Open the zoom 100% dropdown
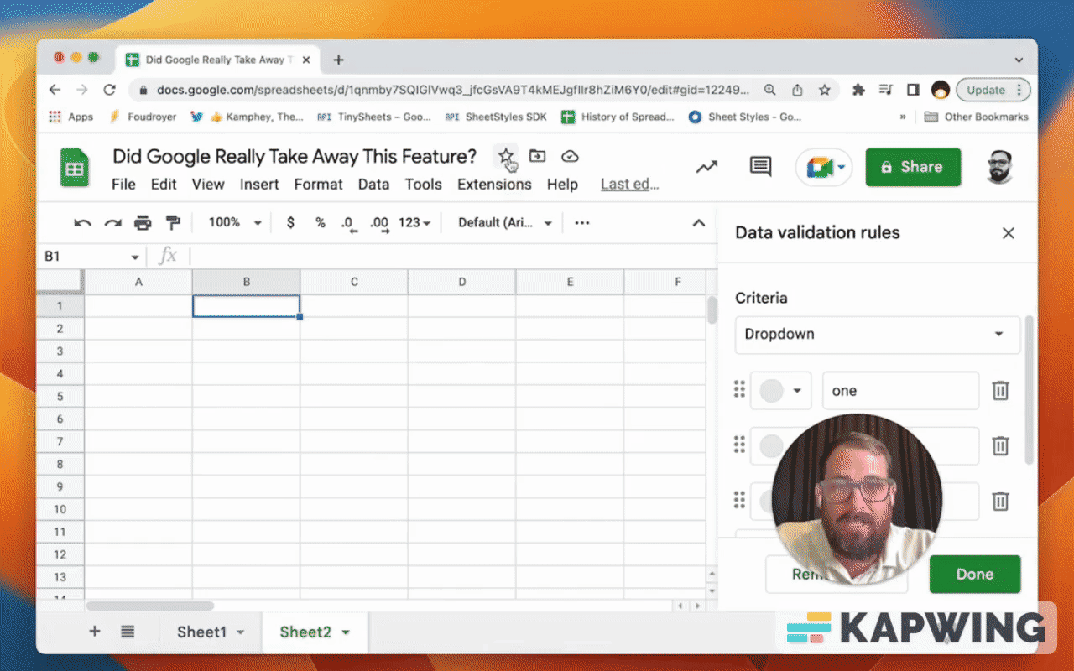Image resolution: width=1074 pixels, height=671 pixels. point(235,223)
